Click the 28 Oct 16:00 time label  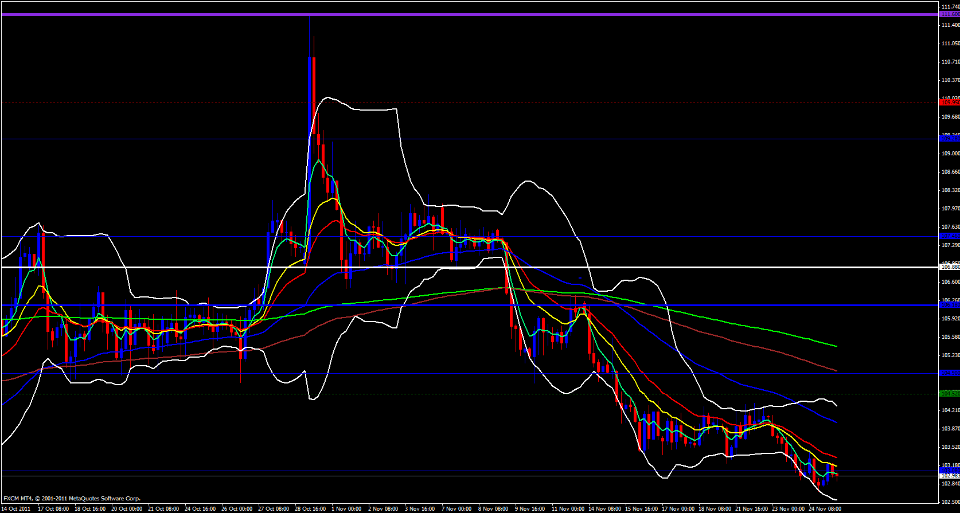coord(310,509)
